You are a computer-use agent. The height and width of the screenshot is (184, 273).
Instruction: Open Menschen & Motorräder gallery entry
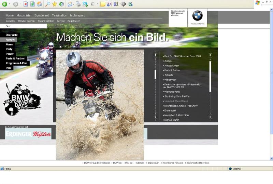point(177,115)
